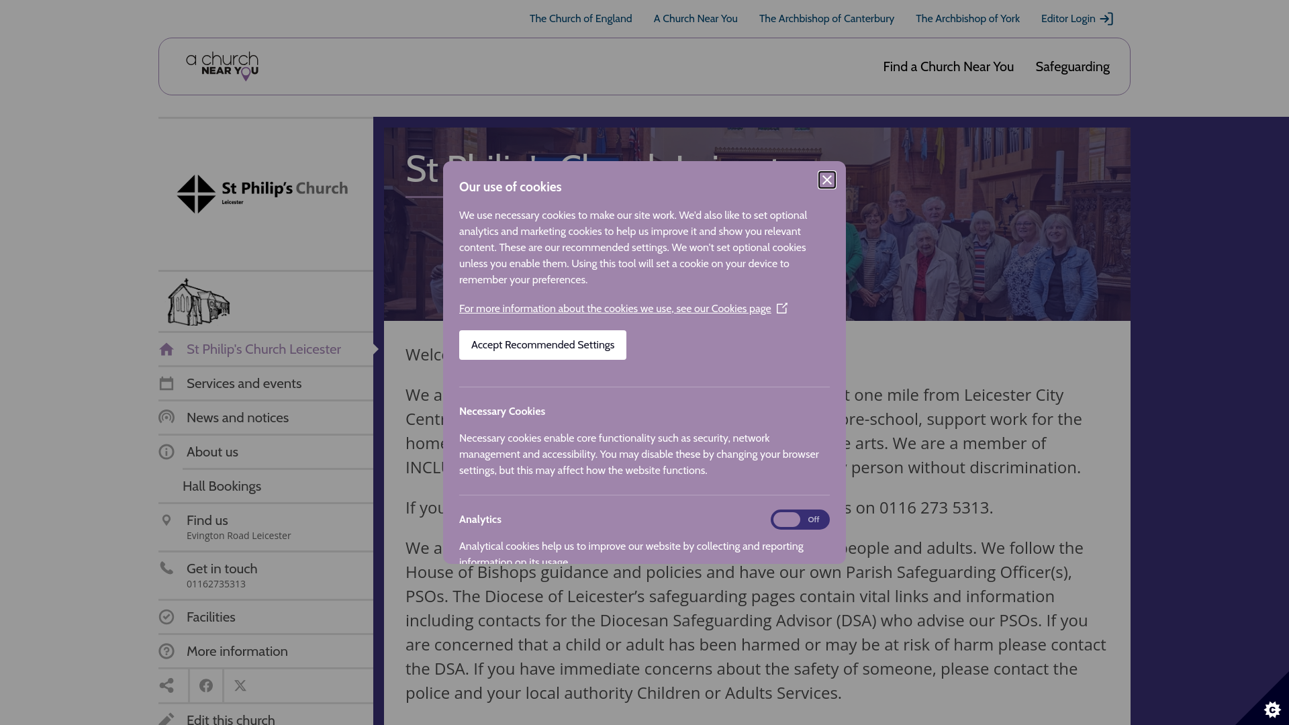Viewport: 1289px width, 725px height.
Task: Click the checkmark Facilities icon
Action: pos(166,617)
